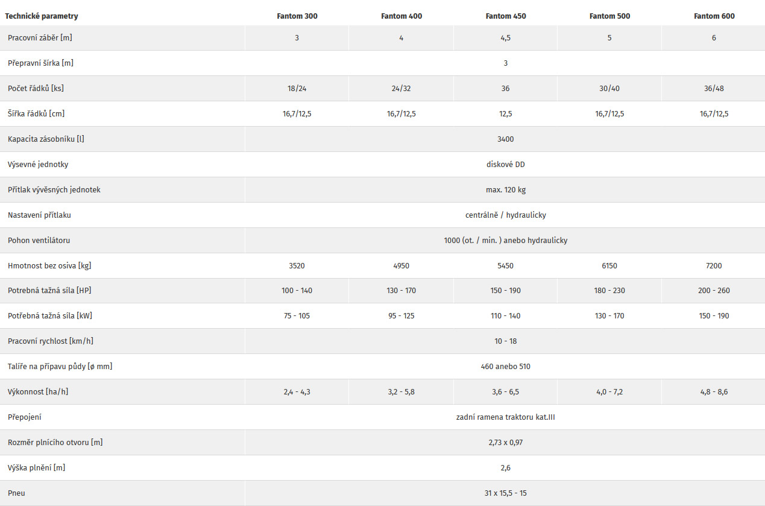Select performance value 3,6 - 6,5

[x=505, y=393]
